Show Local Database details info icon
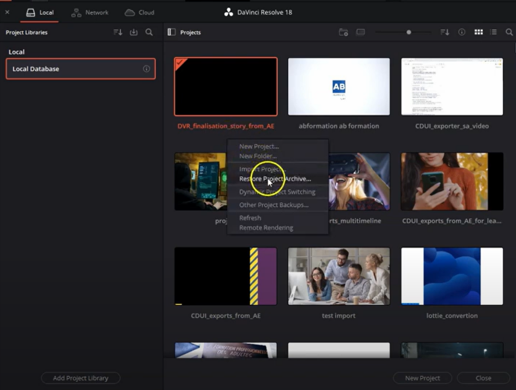The image size is (516, 390). (x=146, y=69)
